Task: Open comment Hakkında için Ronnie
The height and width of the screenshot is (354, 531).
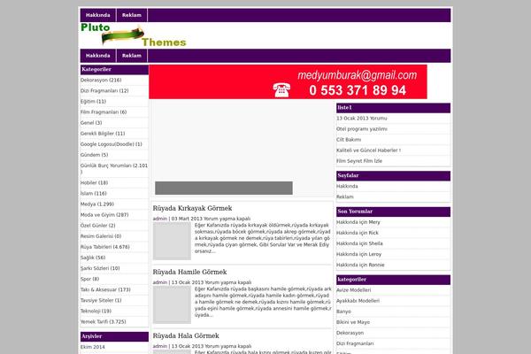Action: (x=360, y=265)
